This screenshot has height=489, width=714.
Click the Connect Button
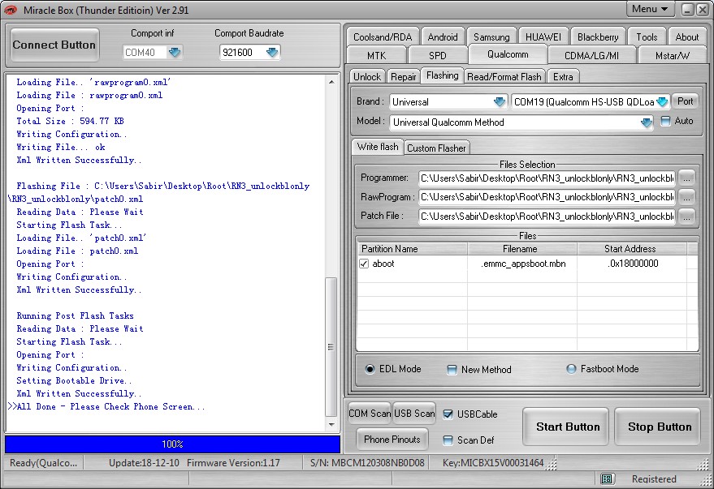(54, 45)
